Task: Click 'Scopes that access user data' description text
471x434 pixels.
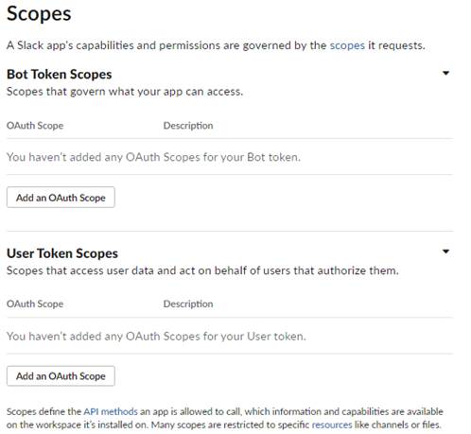Action: [x=202, y=270]
